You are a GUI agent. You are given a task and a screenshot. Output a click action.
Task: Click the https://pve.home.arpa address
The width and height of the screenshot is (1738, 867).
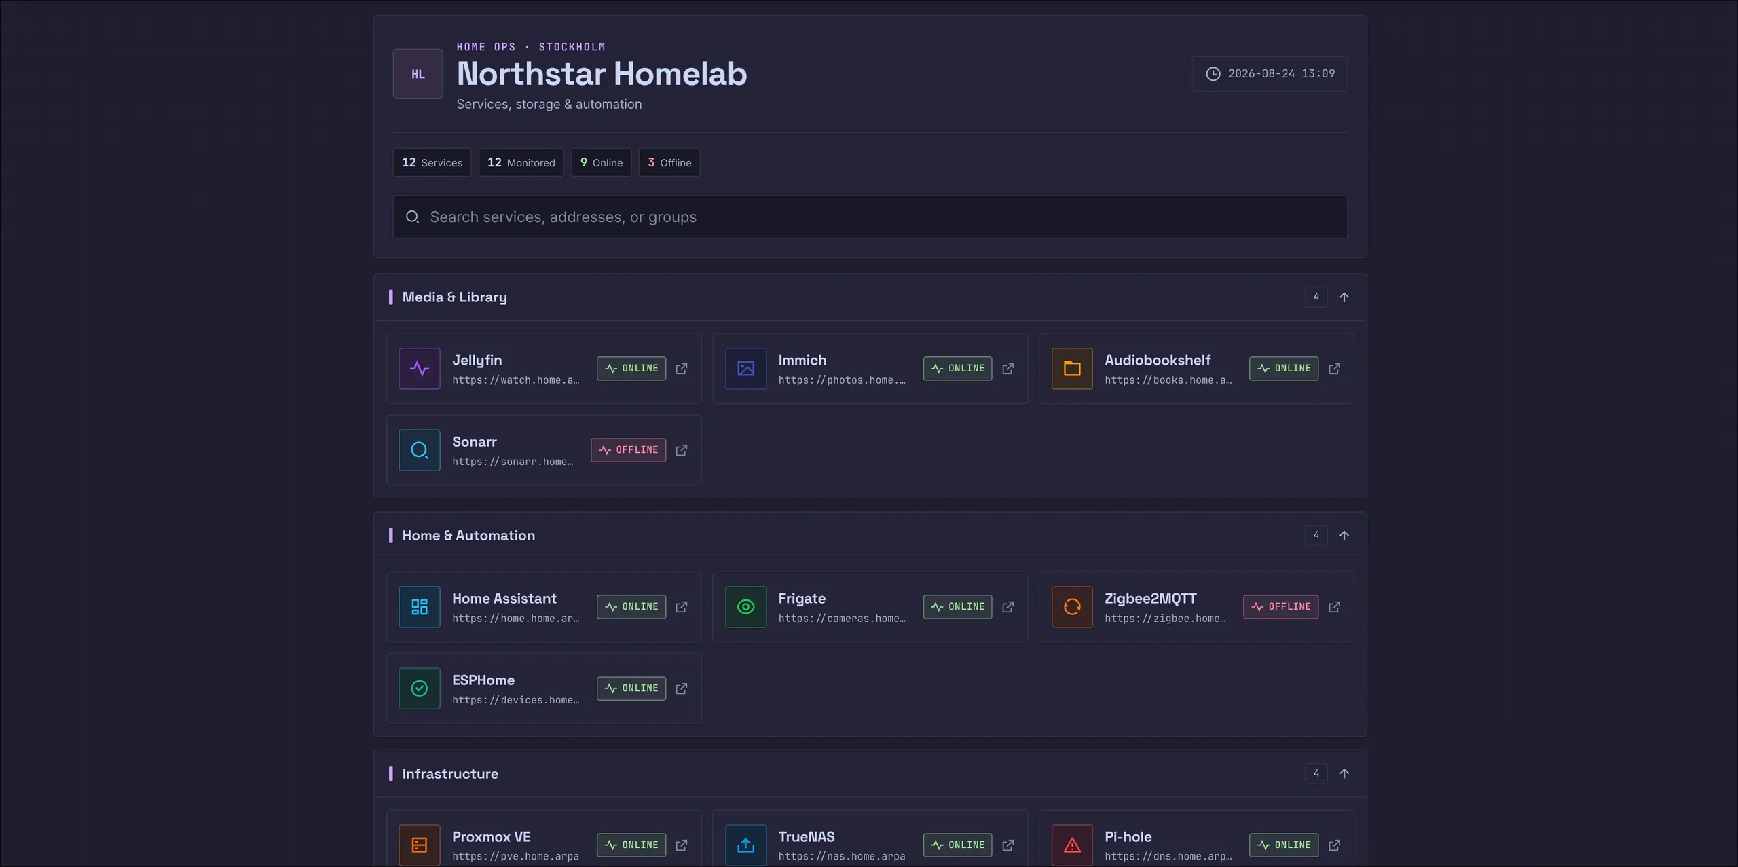516,857
